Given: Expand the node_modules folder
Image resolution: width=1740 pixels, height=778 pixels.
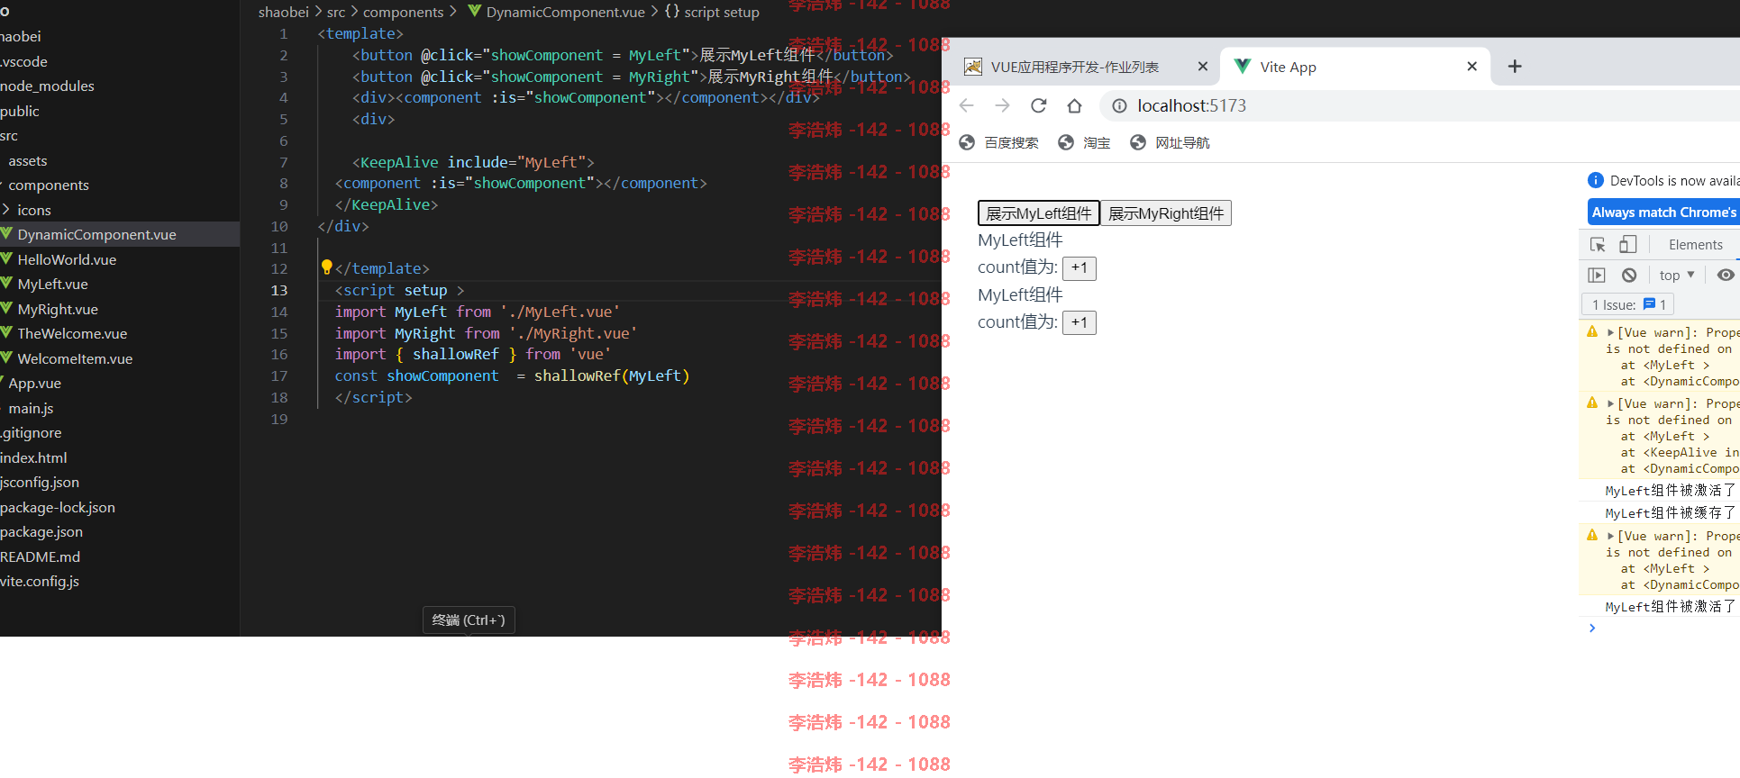Looking at the screenshot, I should [x=47, y=86].
